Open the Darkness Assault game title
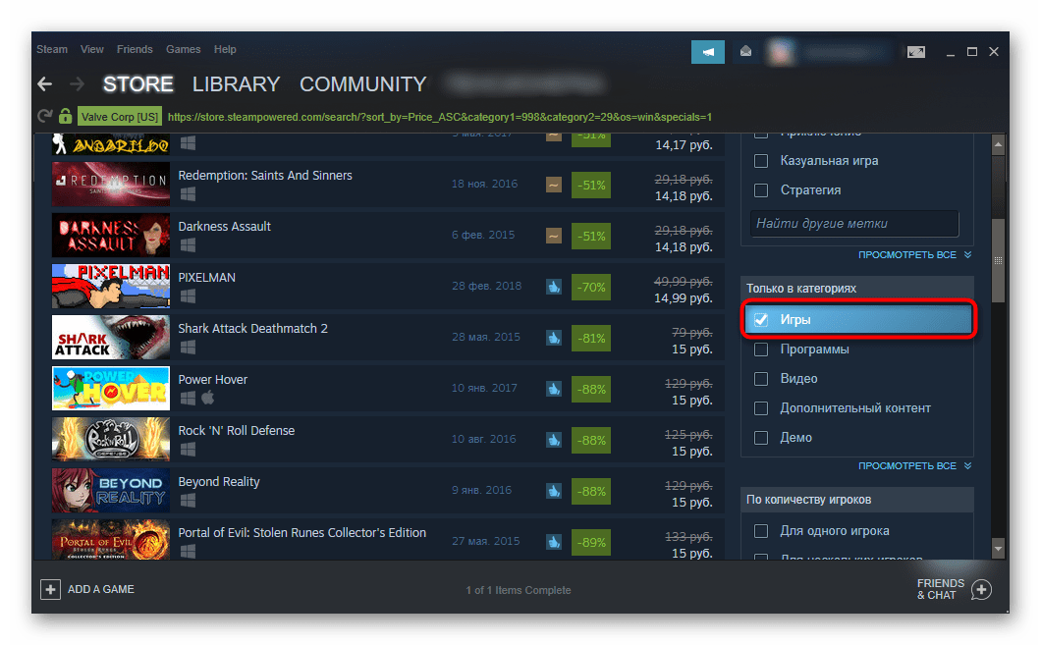This screenshot has height=645, width=1041. coord(224,226)
